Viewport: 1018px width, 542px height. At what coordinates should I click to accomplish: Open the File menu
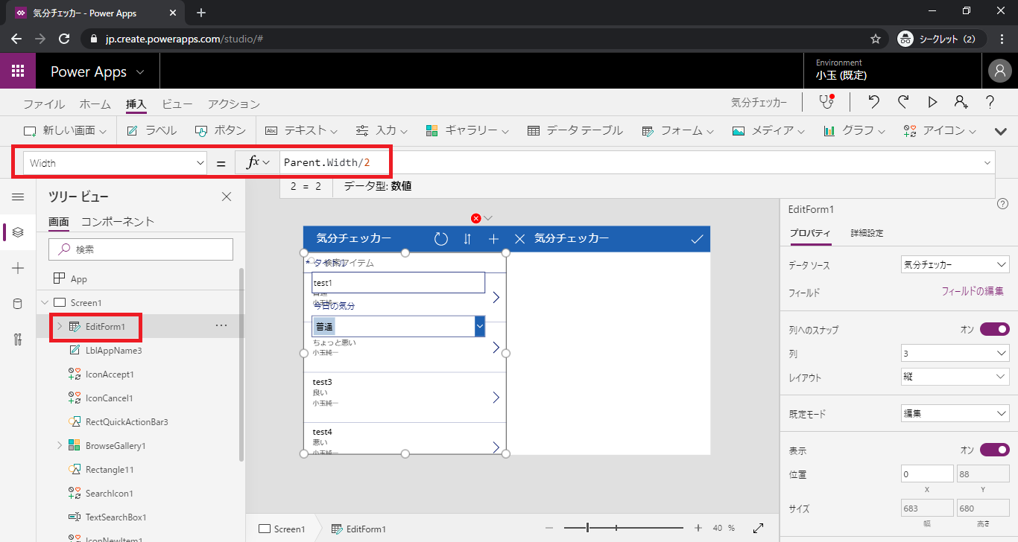click(44, 104)
